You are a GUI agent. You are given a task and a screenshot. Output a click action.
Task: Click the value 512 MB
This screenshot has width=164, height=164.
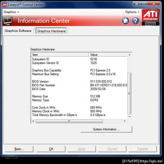point(95,96)
